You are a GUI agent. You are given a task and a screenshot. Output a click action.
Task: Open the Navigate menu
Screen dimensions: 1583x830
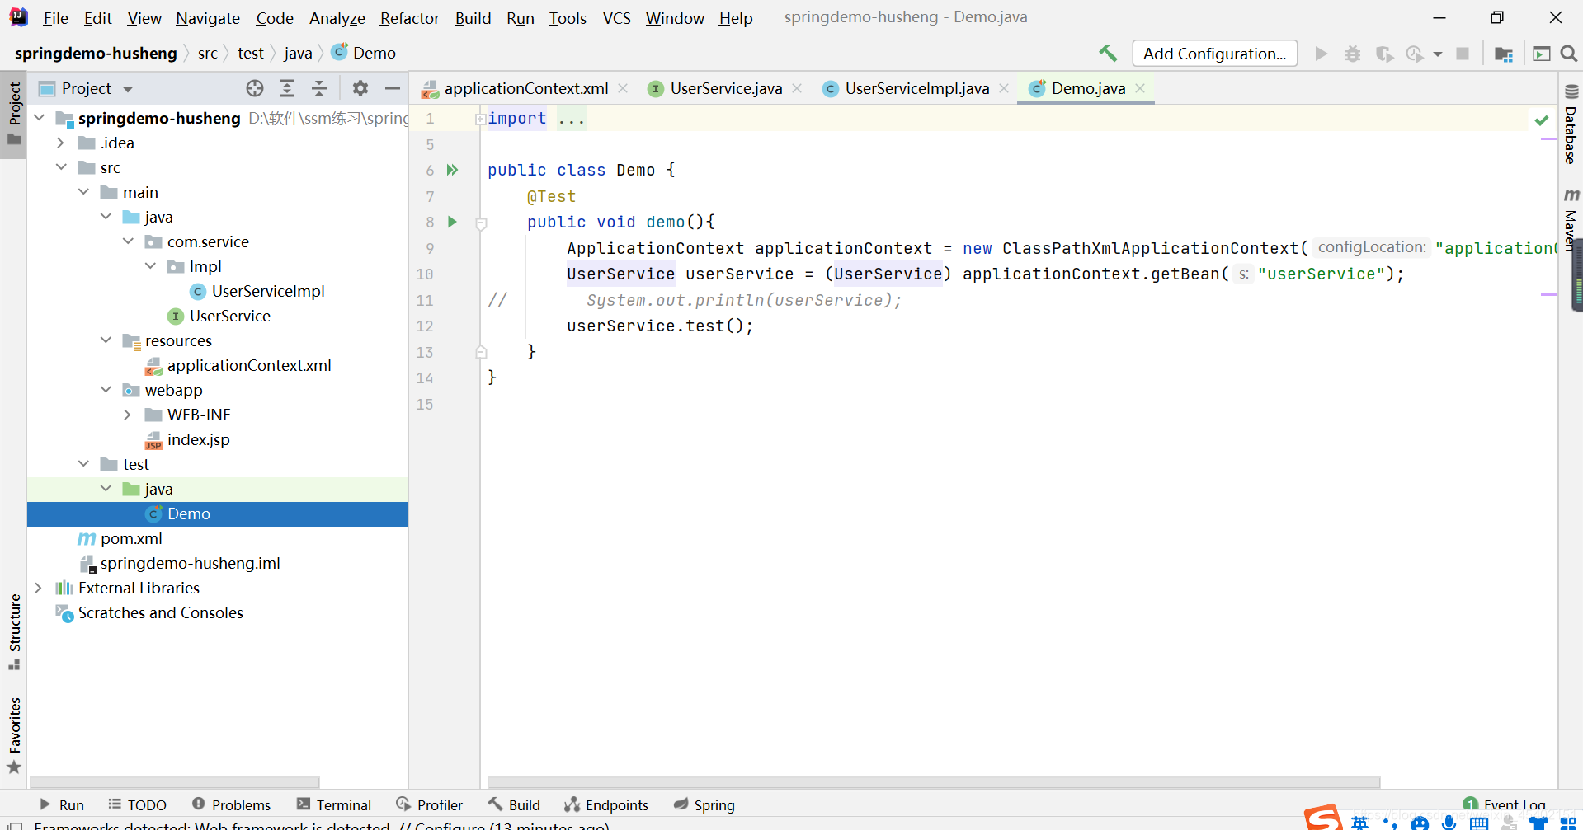pyautogui.click(x=208, y=17)
